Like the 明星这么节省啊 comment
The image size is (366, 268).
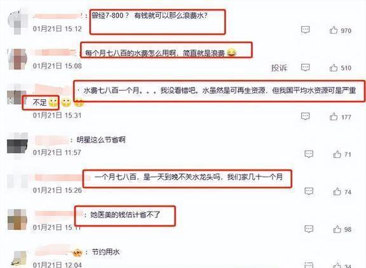coord(337,154)
